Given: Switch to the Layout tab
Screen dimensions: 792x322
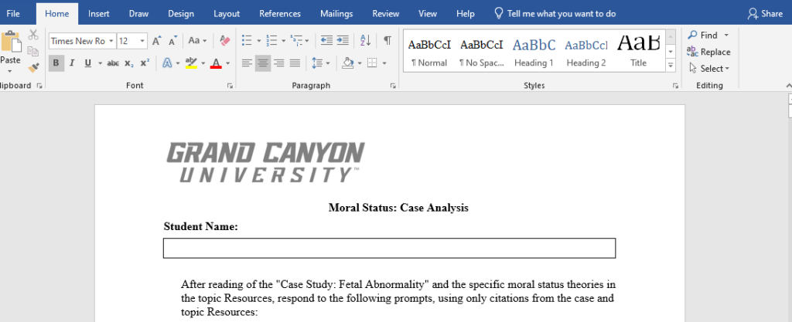Looking at the screenshot, I should pos(227,14).
